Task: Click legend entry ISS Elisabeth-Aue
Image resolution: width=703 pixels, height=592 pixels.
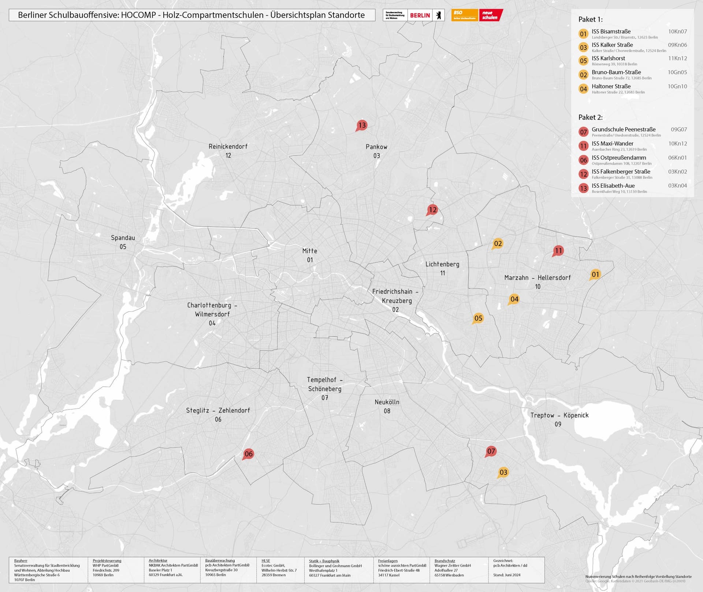Action: coord(613,185)
